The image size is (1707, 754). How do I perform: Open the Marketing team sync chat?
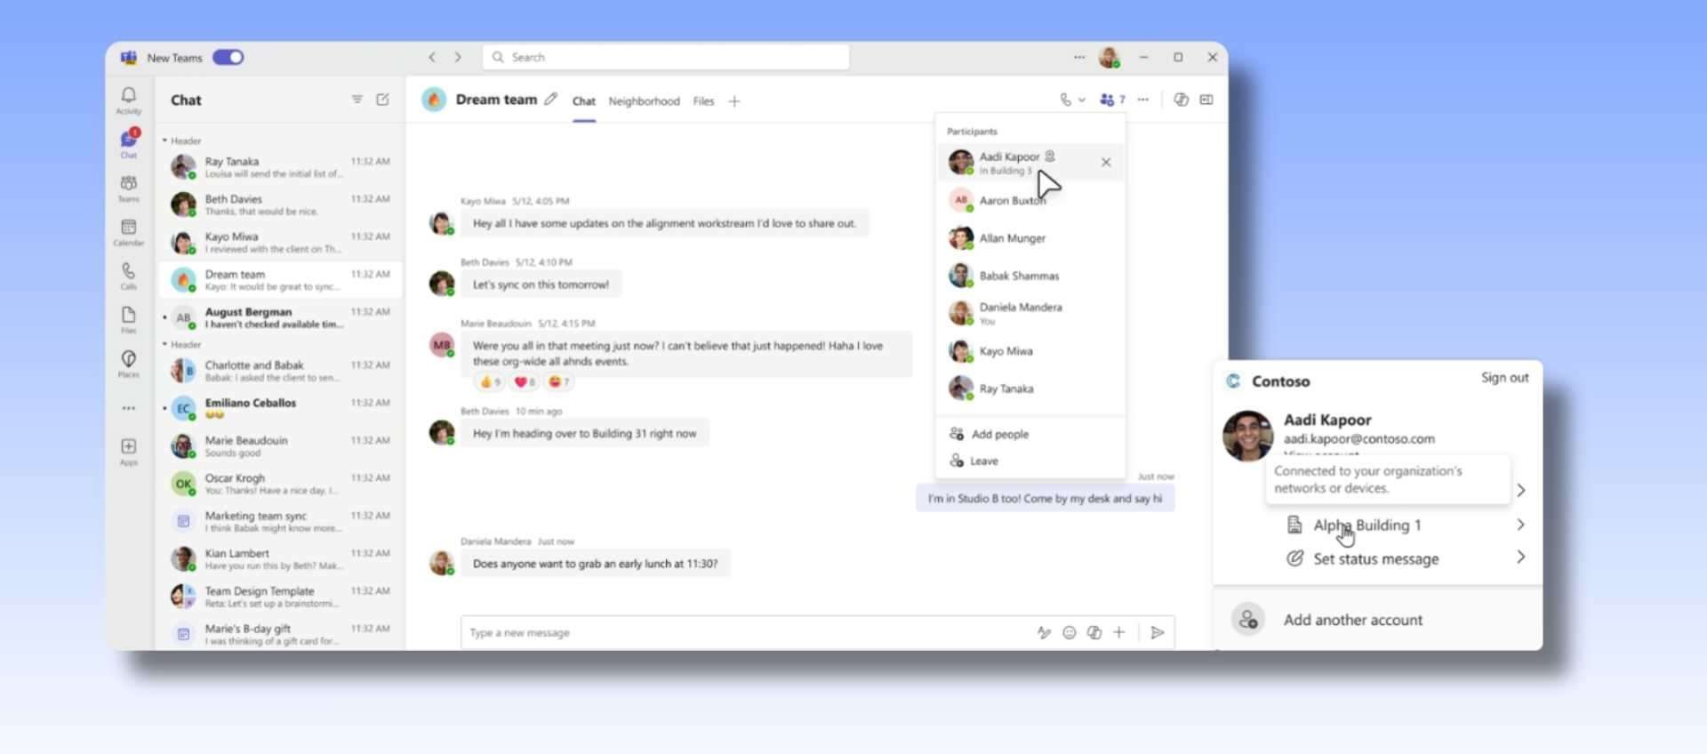tap(281, 521)
